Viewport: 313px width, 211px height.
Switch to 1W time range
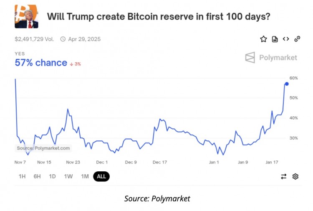(68, 176)
